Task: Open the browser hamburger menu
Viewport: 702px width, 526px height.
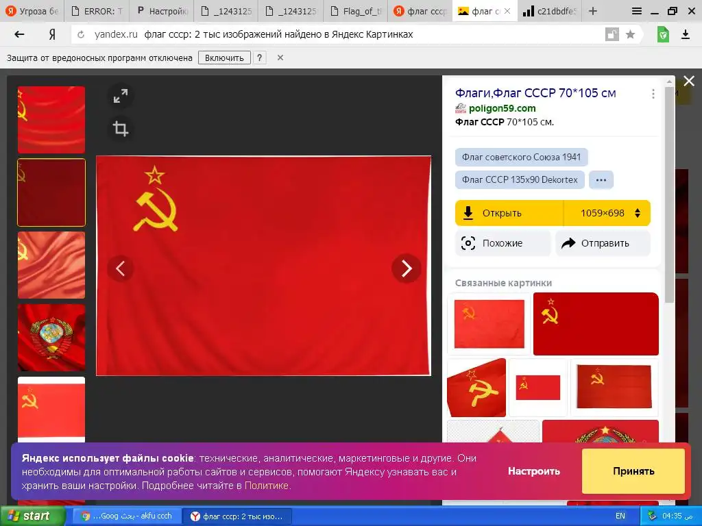Action: click(x=637, y=11)
